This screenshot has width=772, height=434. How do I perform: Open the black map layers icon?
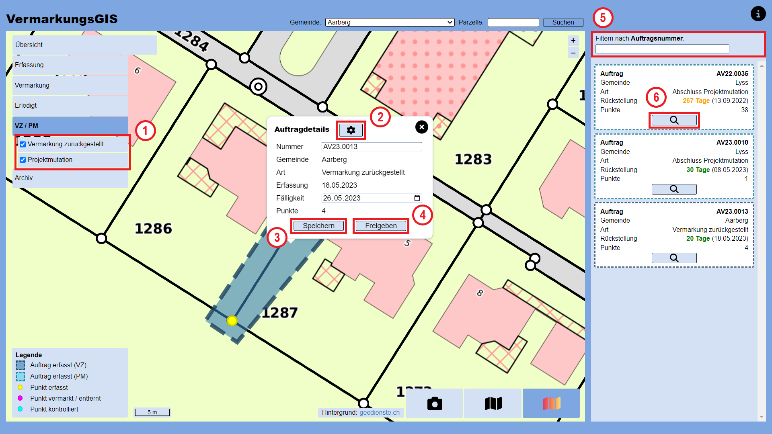[493, 403]
